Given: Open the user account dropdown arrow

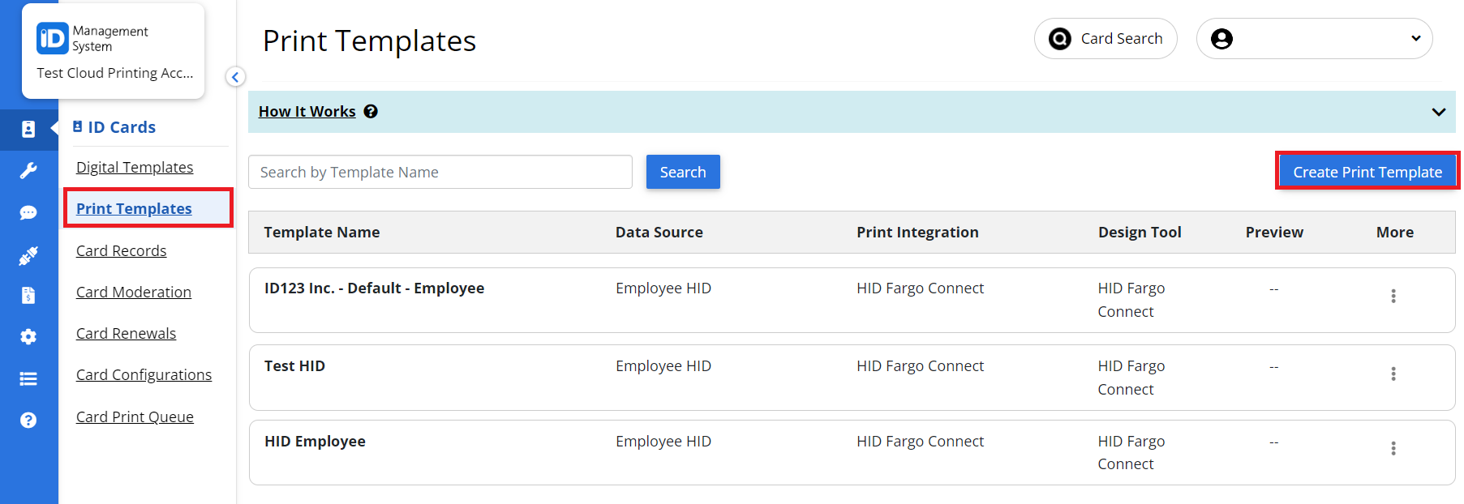Looking at the screenshot, I should 1416,39.
